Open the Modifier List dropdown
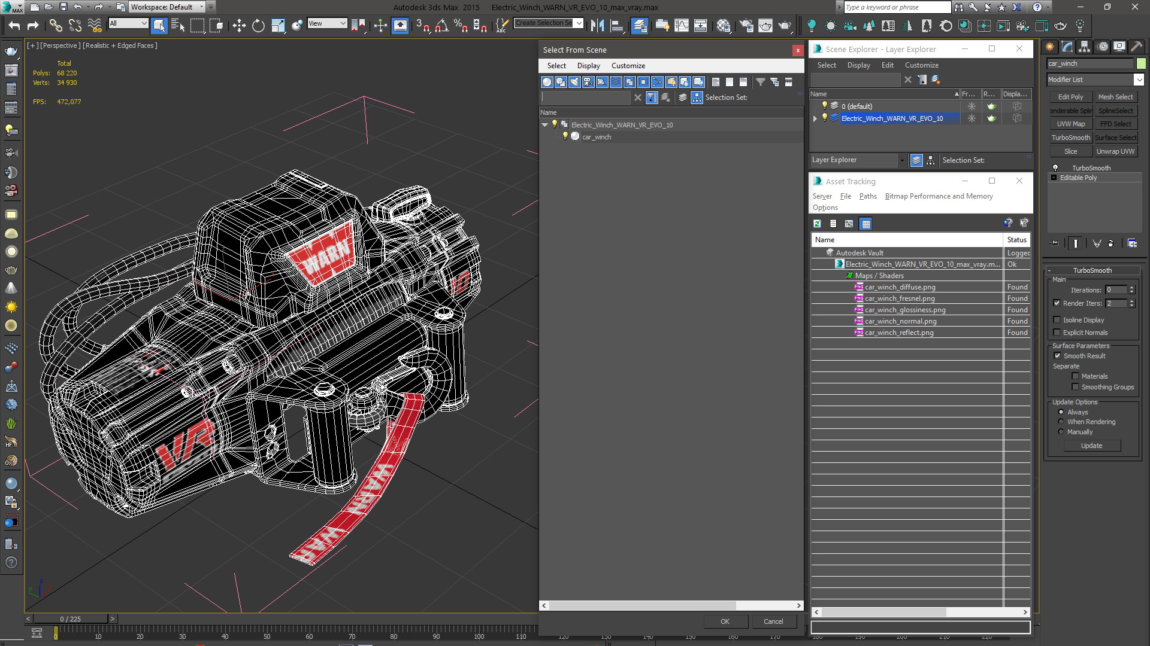Image resolution: width=1150 pixels, height=646 pixels. (x=1139, y=80)
